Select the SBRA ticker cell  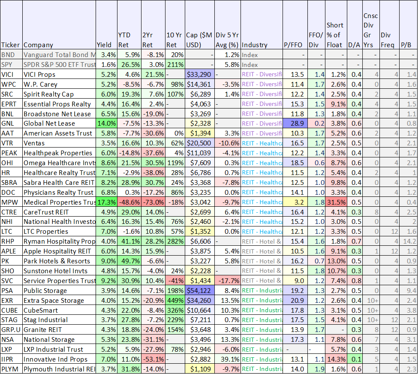[x=11, y=183]
